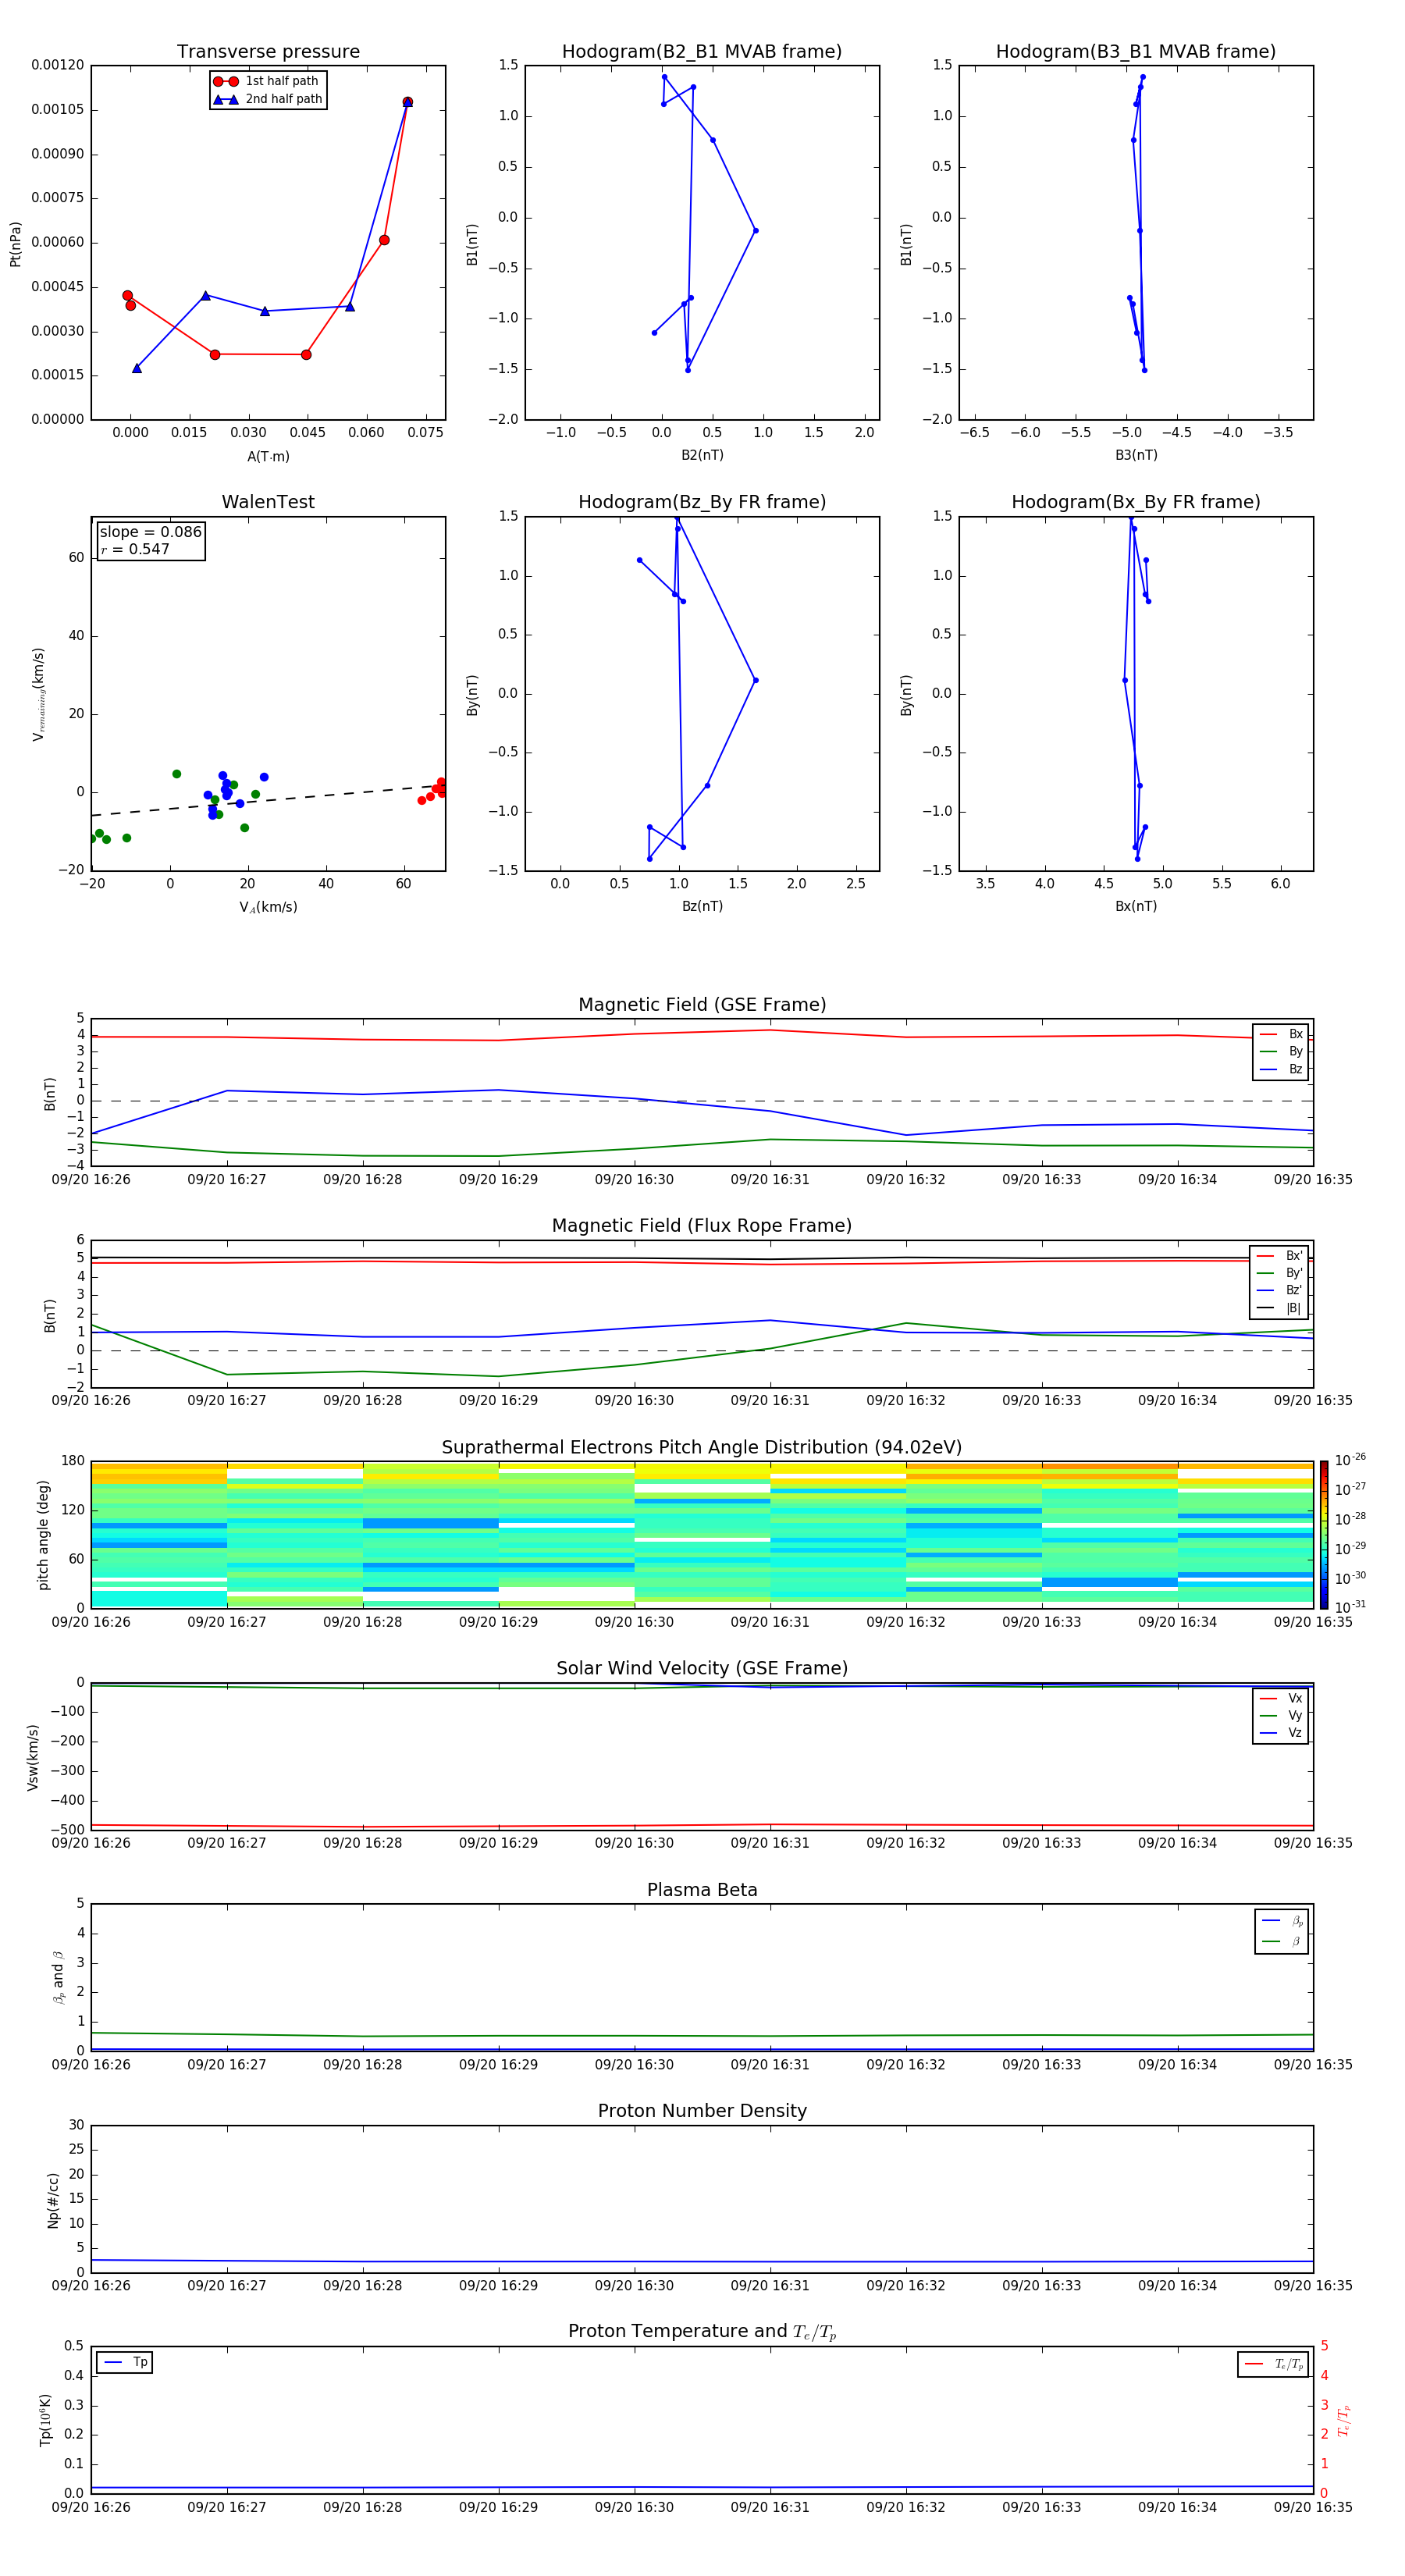This screenshot has height=2576, width=1405.
Task: Click the "Np(#/cc)" y-axis label
Action: [53, 2200]
